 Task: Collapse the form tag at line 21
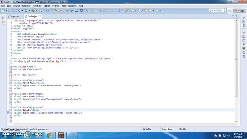(13, 75)
